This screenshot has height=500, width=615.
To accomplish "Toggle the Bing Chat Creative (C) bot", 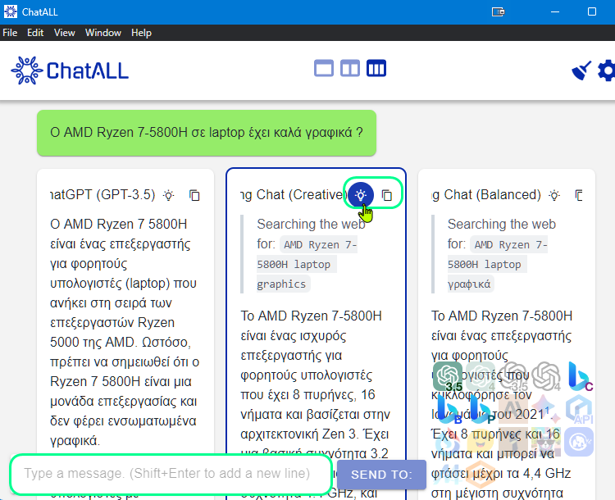I will point(580,376).
